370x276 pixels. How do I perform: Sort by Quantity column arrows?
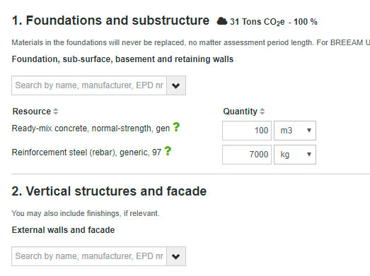(x=262, y=112)
